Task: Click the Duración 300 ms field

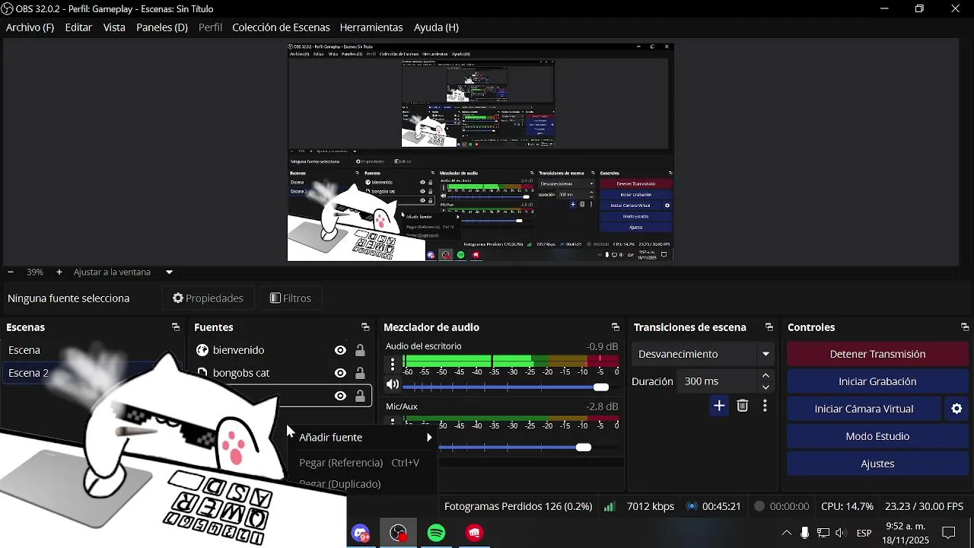Action: (718, 381)
